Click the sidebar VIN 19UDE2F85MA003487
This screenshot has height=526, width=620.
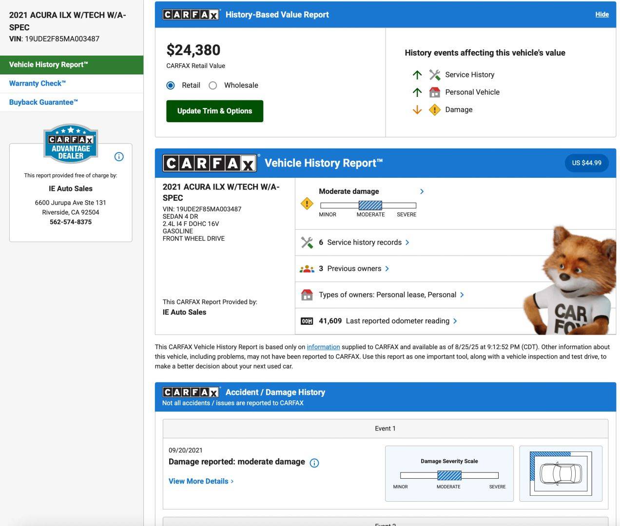[62, 38]
